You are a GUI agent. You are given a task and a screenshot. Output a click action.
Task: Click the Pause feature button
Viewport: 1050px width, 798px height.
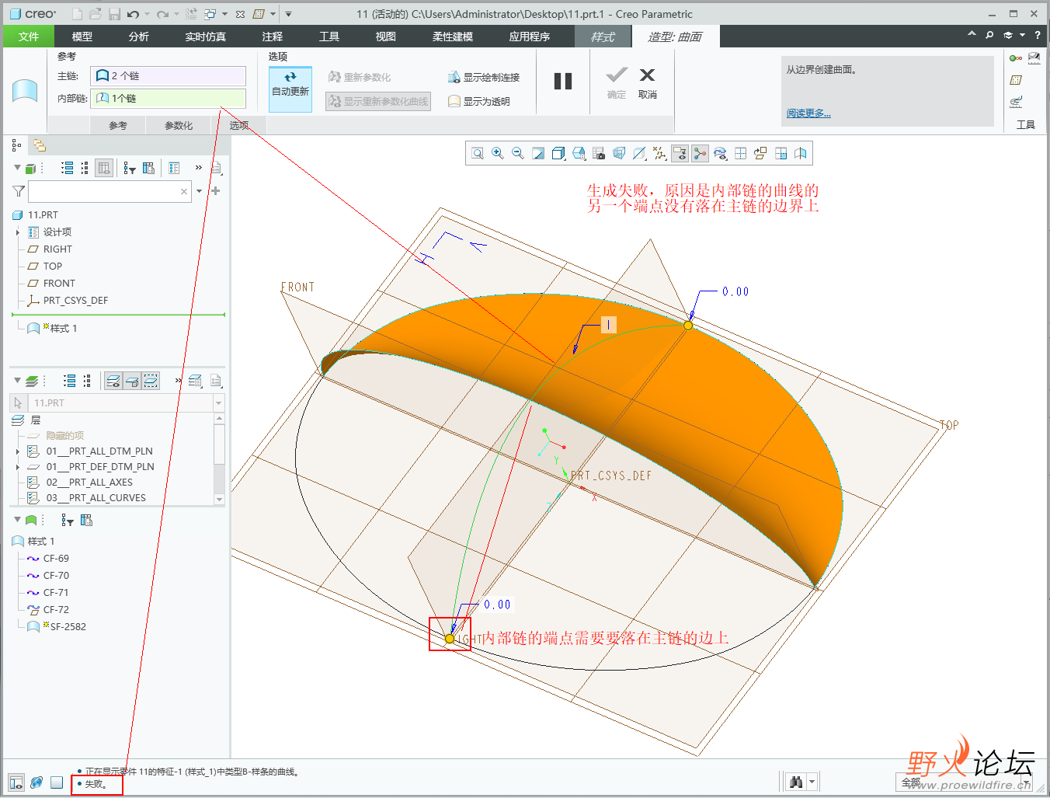(563, 81)
